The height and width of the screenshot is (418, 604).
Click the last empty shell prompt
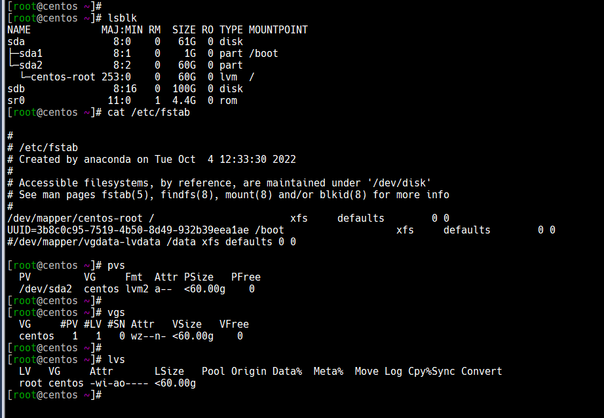54,395
